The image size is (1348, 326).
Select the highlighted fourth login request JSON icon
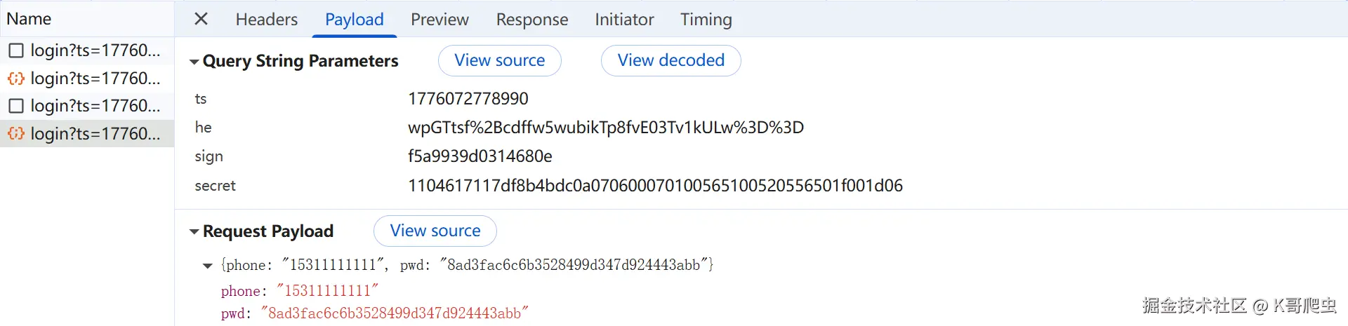[16, 133]
